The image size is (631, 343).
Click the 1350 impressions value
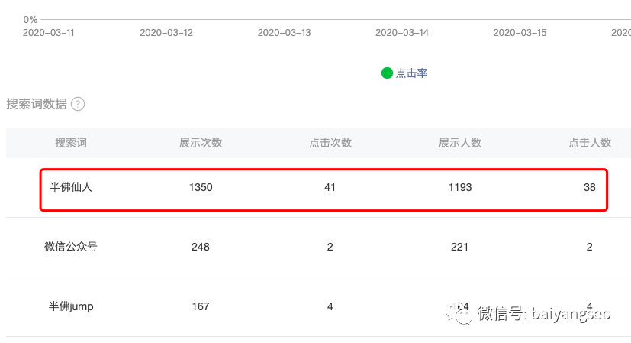(201, 187)
